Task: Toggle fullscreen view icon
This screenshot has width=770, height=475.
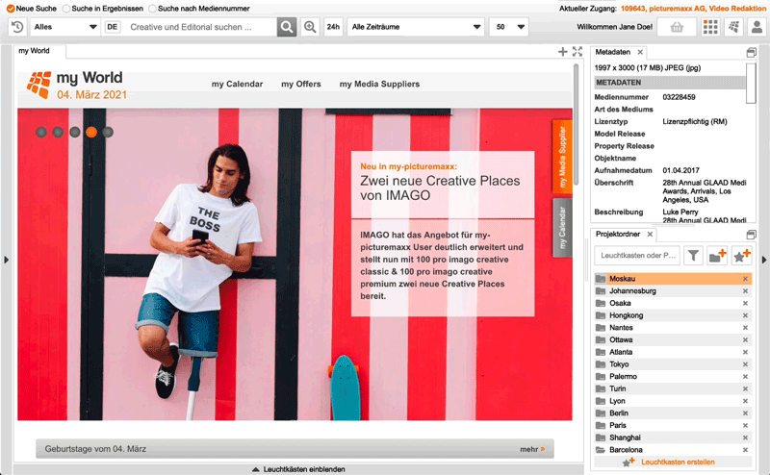Action: click(x=577, y=52)
